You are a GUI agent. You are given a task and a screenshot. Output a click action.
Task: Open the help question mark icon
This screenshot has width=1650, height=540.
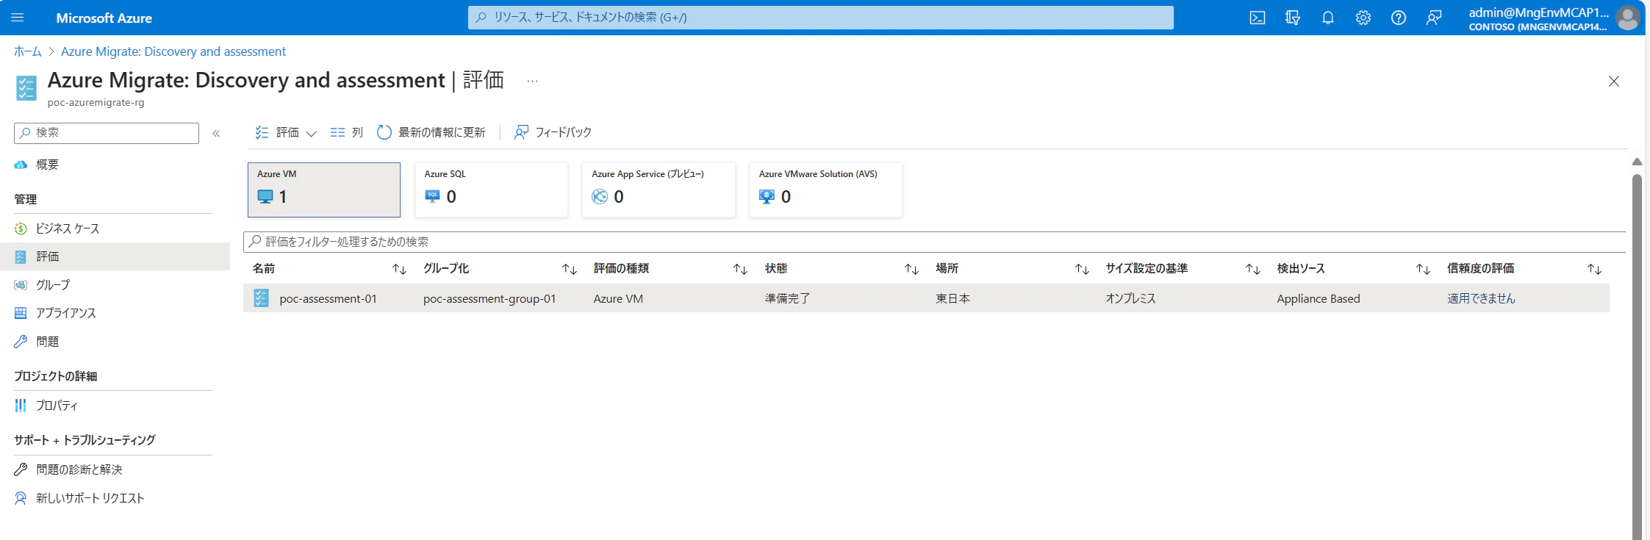[x=1399, y=18]
